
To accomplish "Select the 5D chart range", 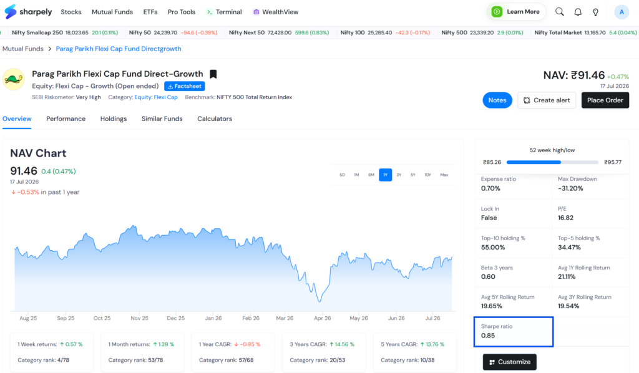I will pyautogui.click(x=342, y=175).
